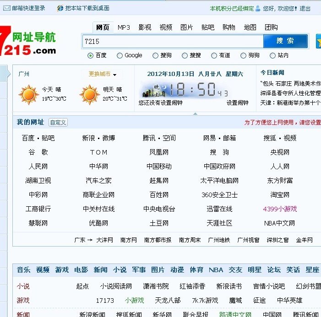Select the 百度 search engine radio button
Viewport: 321px width, 317px height.
coord(90,55)
